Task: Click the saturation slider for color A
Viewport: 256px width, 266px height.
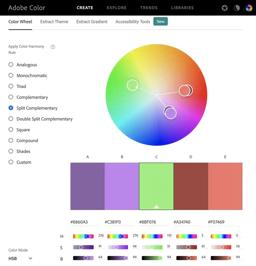Action: tap(83, 247)
